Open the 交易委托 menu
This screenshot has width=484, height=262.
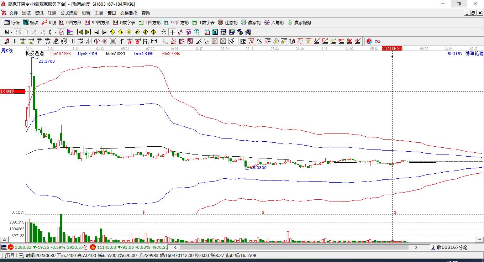point(129,13)
